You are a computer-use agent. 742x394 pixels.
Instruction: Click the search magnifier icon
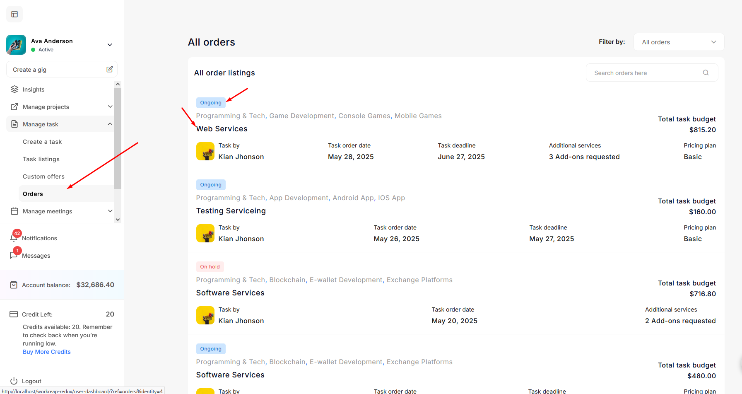706,73
